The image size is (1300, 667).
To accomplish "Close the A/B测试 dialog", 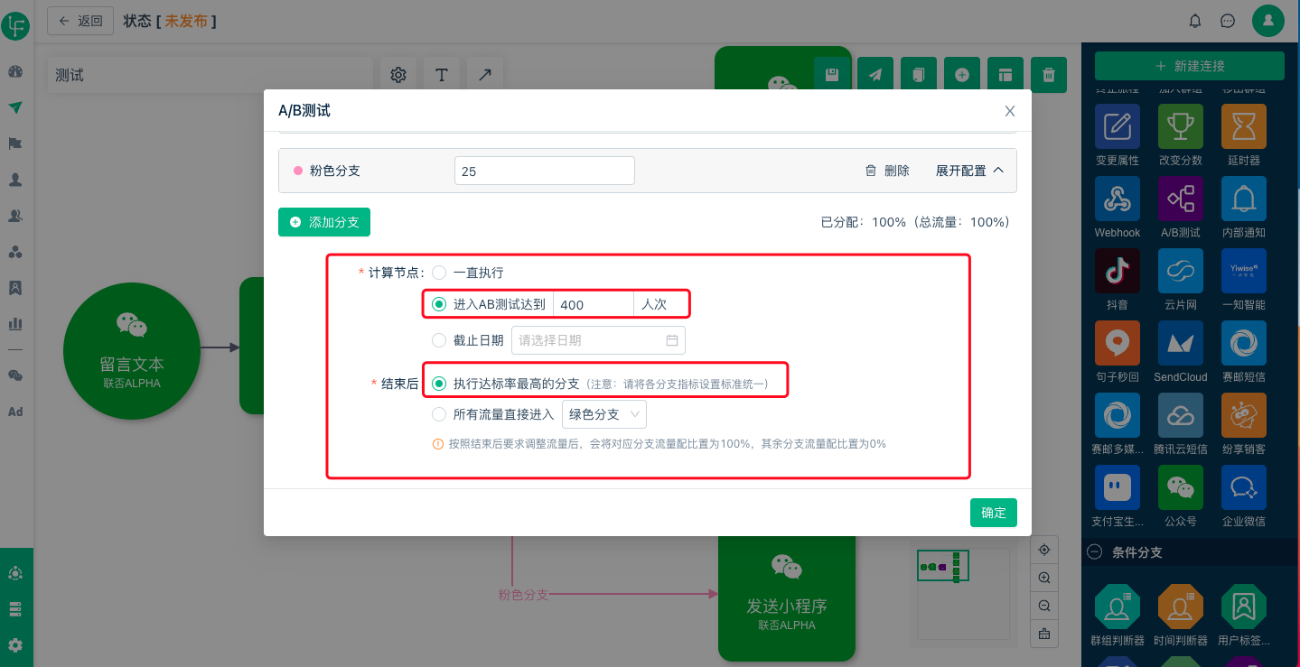I will [1010, 111].
